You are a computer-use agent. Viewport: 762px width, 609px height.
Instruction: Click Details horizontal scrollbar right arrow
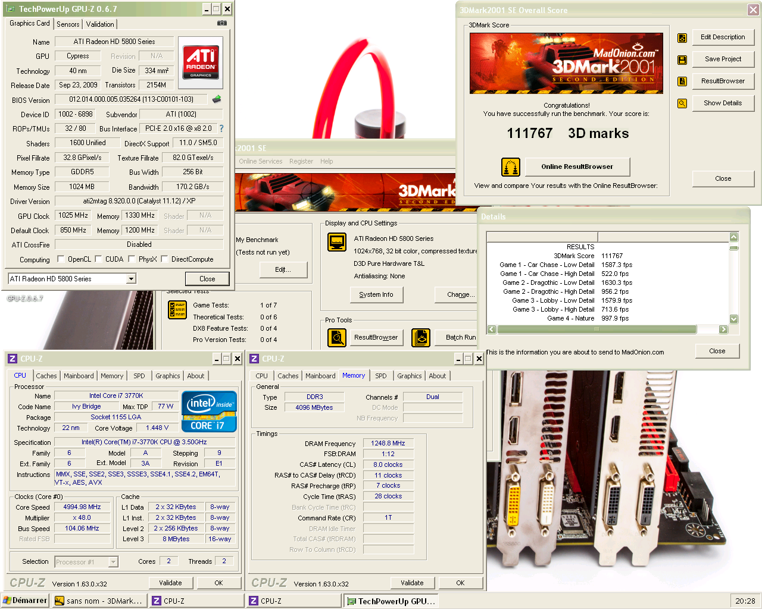tap(723, 329)
